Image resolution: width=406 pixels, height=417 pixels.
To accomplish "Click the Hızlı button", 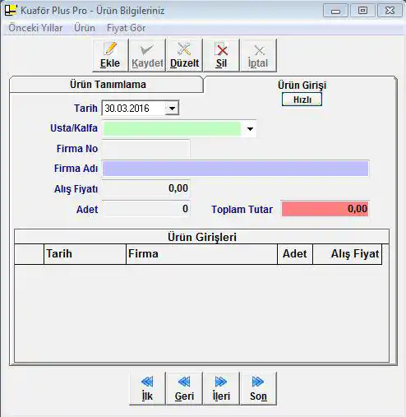I will pos(302,100).
